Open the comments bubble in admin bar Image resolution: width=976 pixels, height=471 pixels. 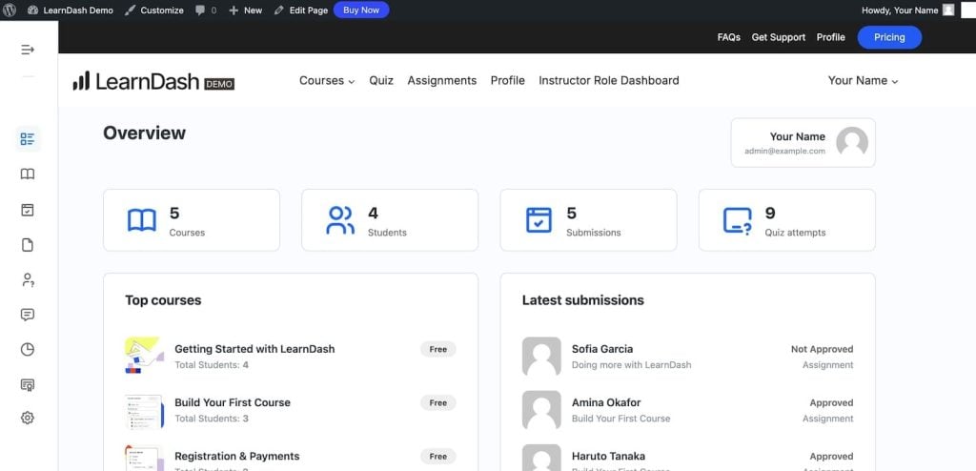(206, 10)
